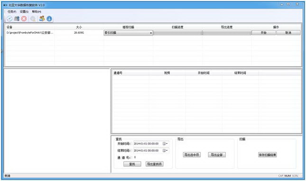Screen dimensions: 306x181
Task: Open the 开始时间 calendar dropdown
Action: coord(165,144)
